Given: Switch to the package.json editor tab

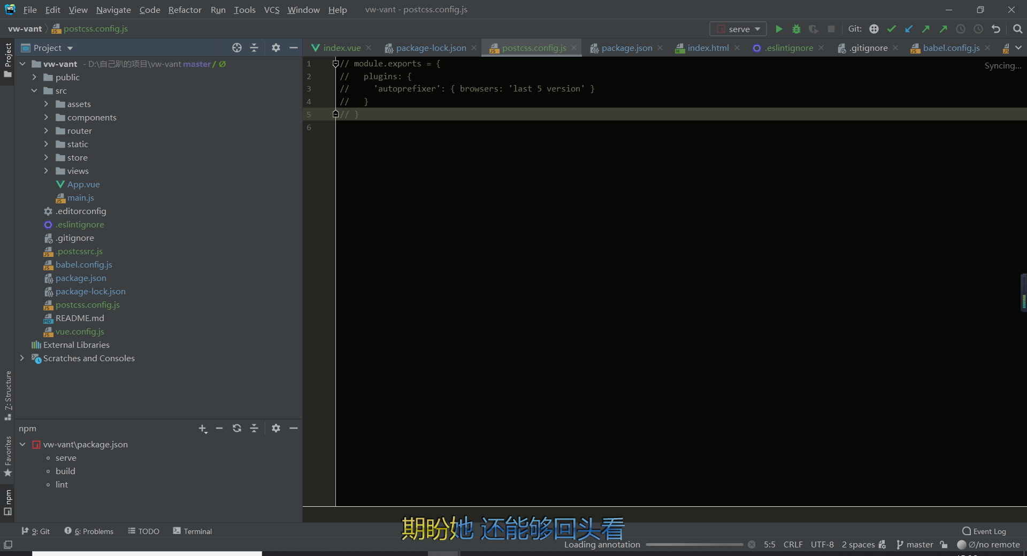Looking at the screenshot, I should click(x=626, y=48).
